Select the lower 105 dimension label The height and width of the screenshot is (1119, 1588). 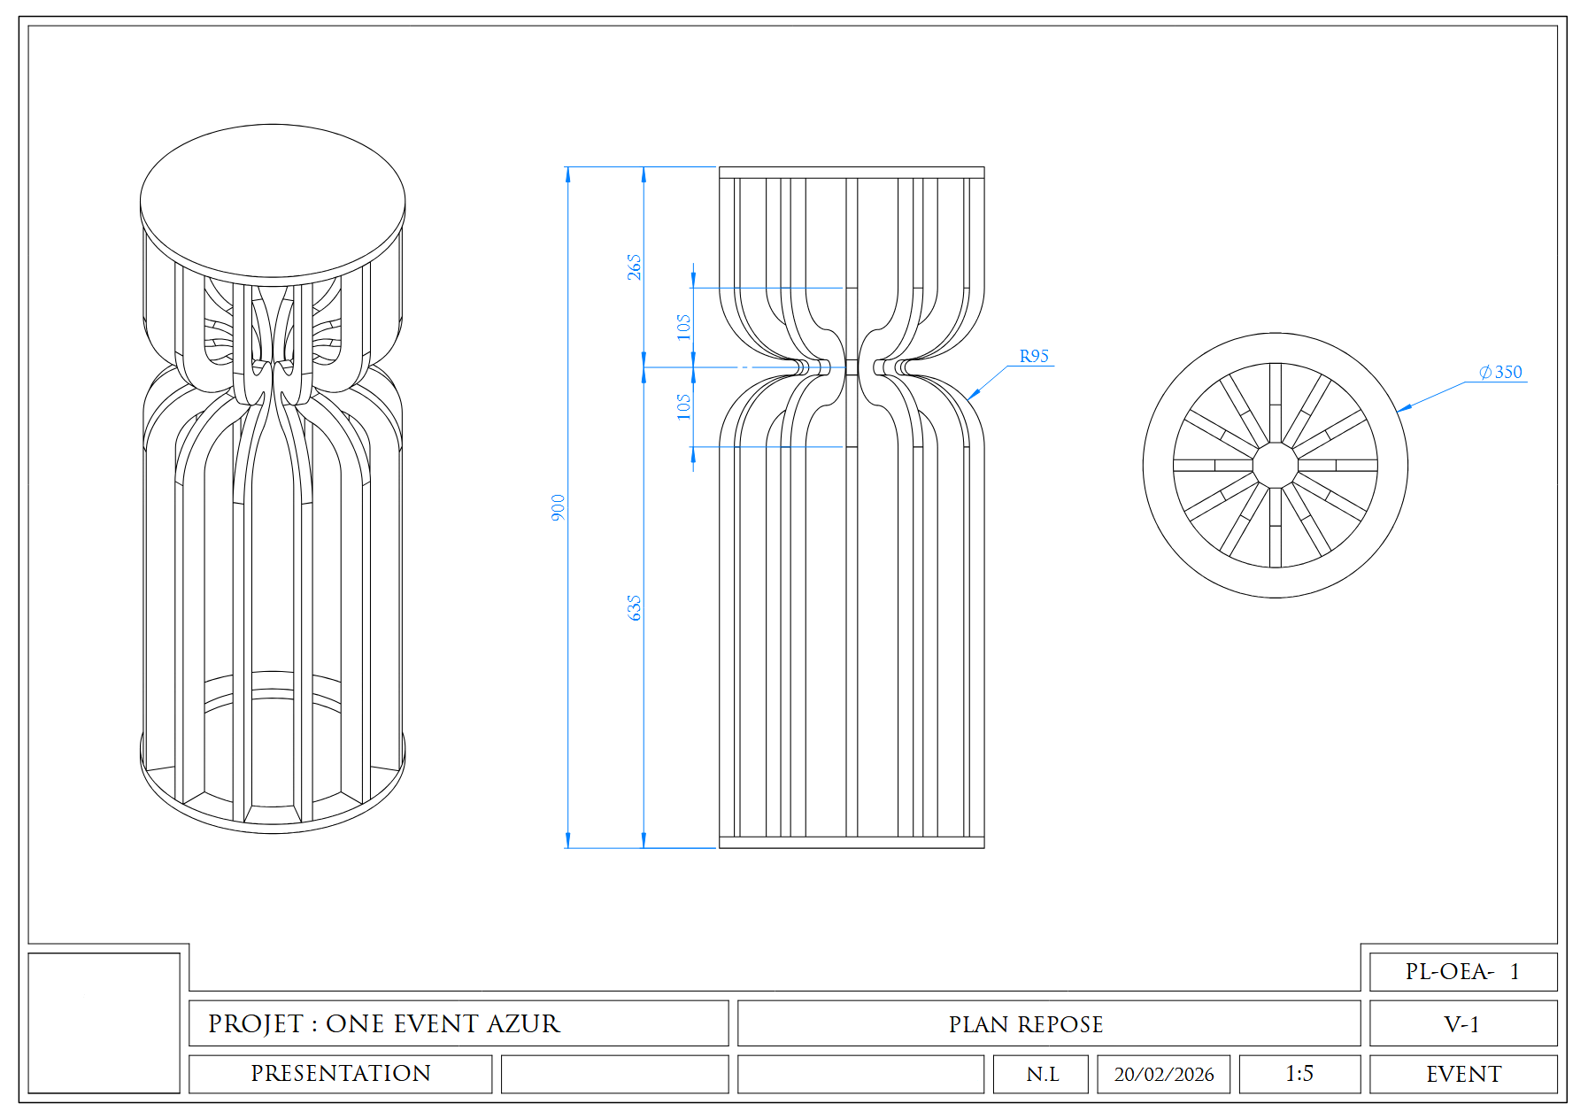pyautogui.click(x=683, y=406)
